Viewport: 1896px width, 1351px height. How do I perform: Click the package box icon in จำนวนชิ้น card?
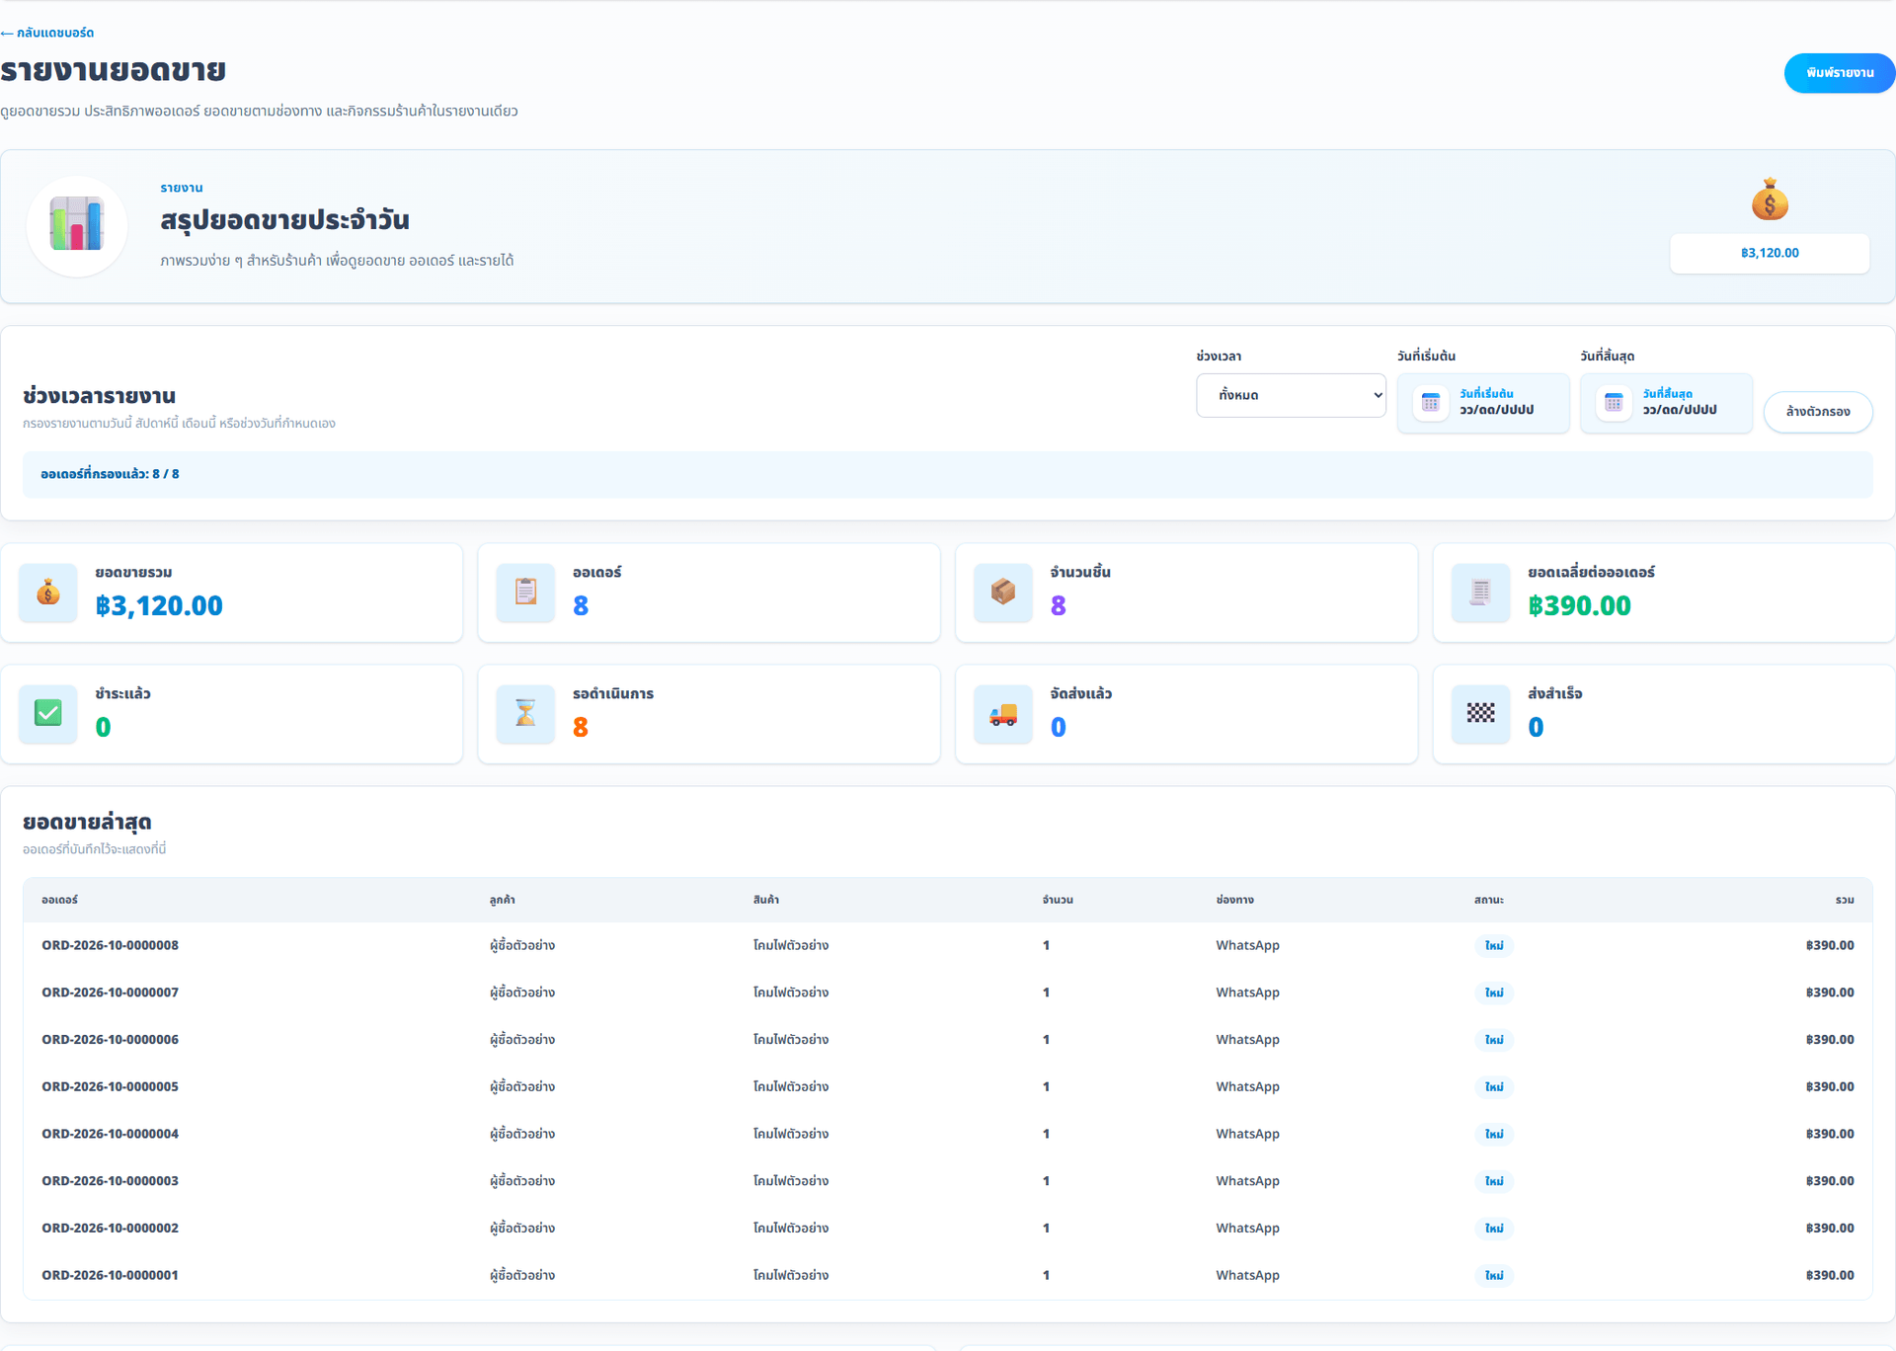point(1003,593)
